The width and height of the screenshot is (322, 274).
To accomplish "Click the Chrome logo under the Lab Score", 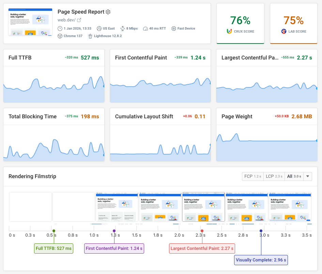I will tap(284, 32).
